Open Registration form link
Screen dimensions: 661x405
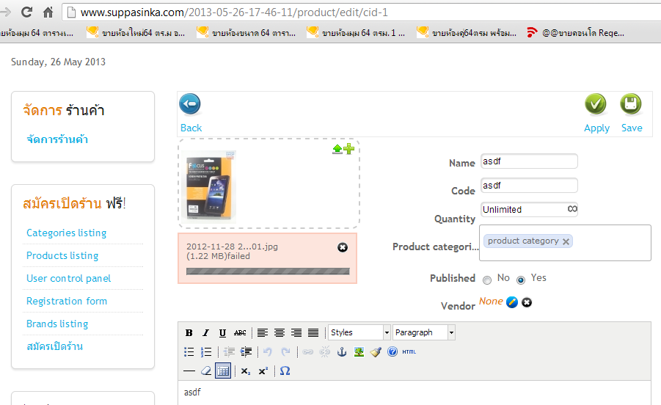coord(67,301)
